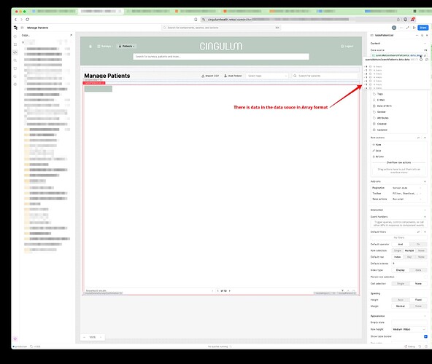Click the user avatar icon in toolbar
432x364 pixels.
[394, 28]
